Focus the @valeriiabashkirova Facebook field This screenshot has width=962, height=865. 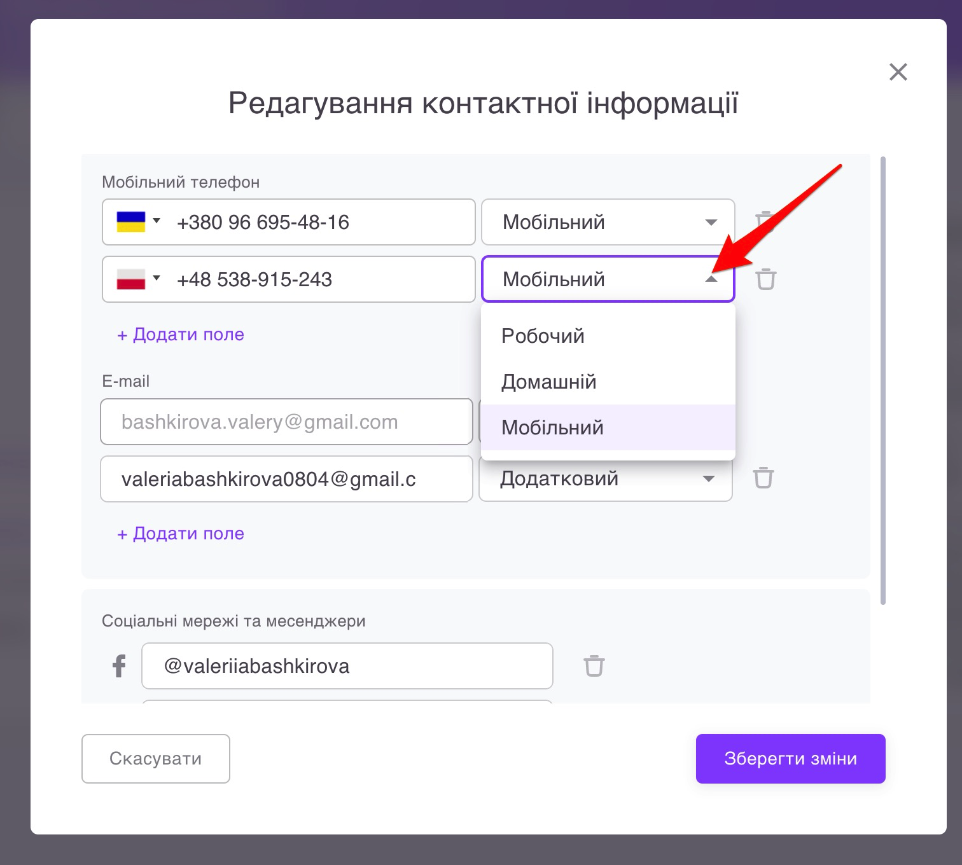tap(347, 666)
